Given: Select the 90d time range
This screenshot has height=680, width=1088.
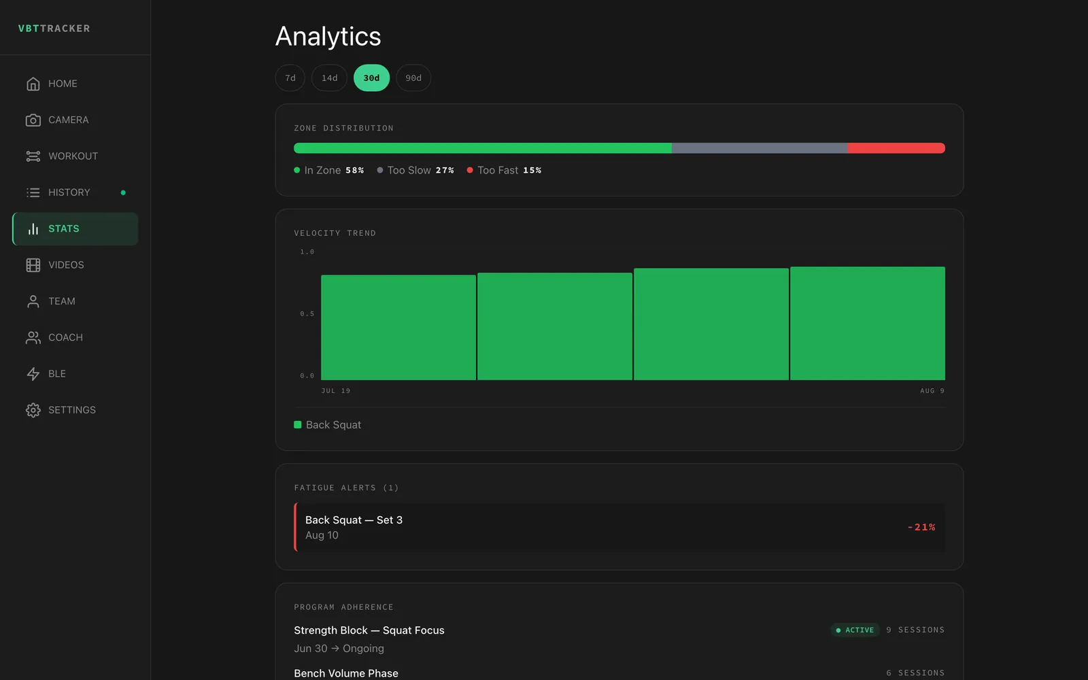Looking at the screenshot, I should pyautogui.click(x=413, y=78).
